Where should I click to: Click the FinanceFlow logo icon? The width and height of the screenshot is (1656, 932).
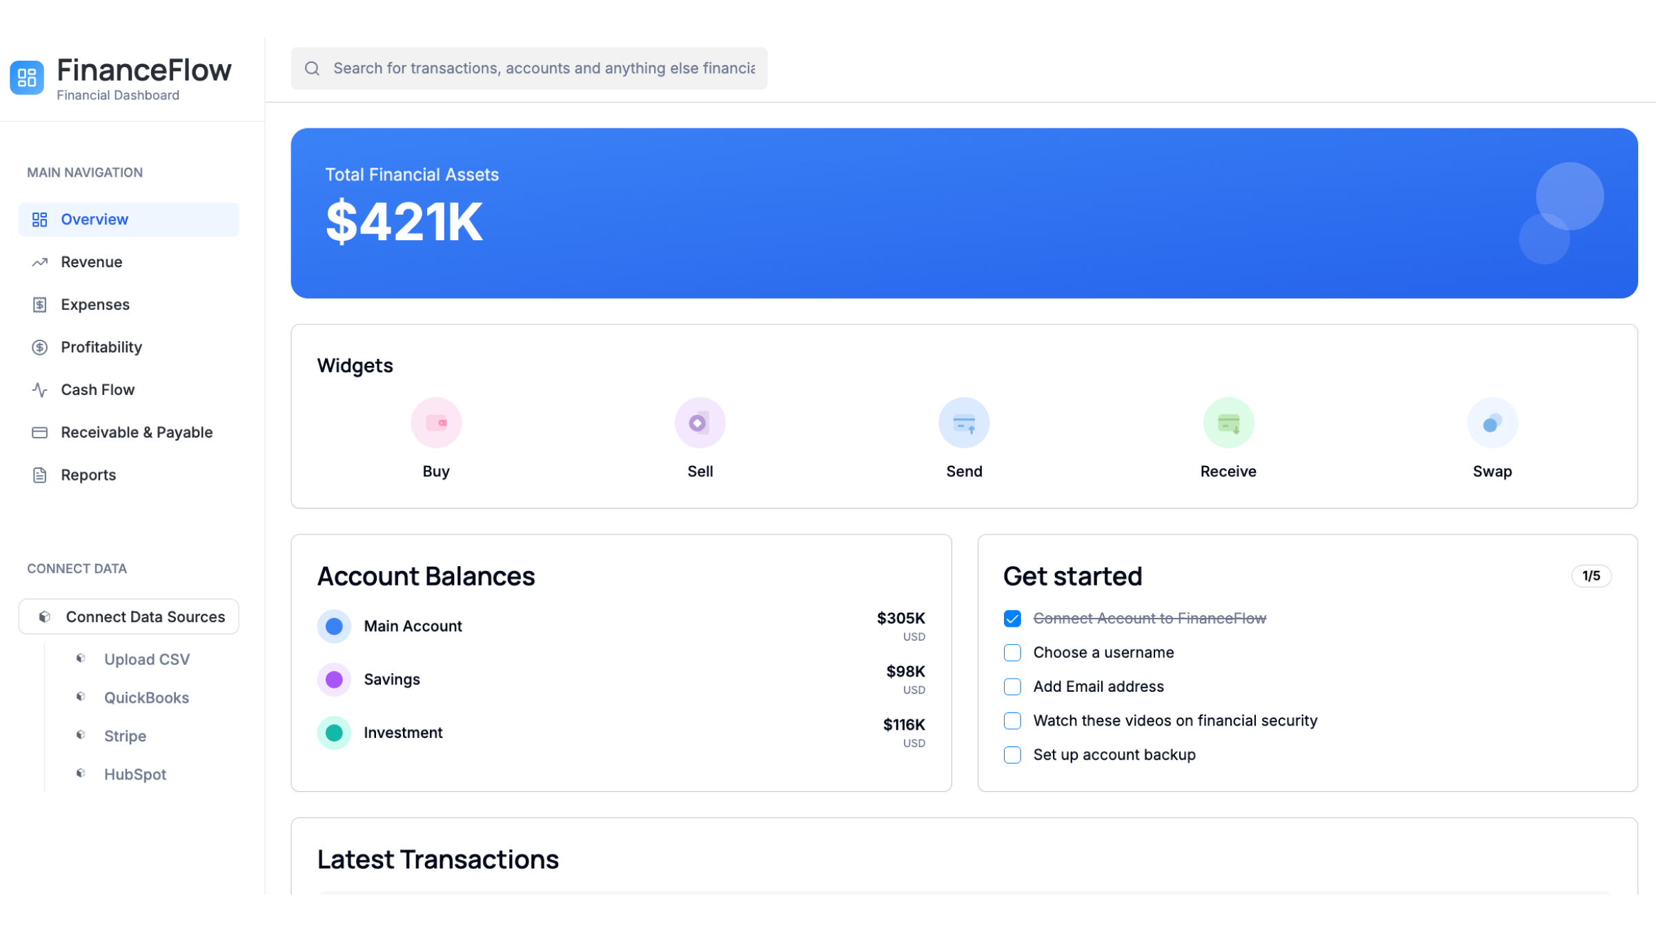27,77
